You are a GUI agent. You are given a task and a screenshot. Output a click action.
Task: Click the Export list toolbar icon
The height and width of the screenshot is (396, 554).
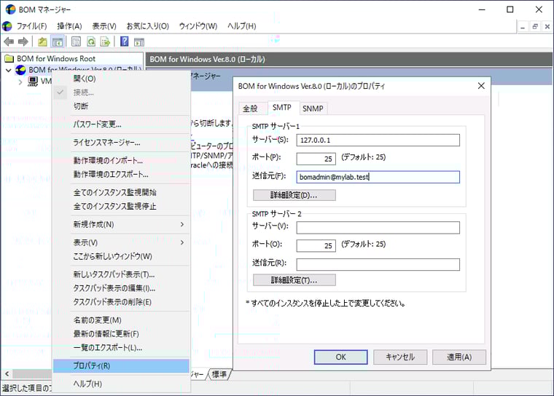coord(105,42)
